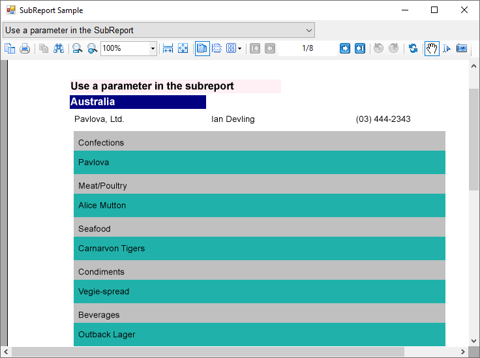Click phone number (03) 444-2343

click(x=383, y=119)
